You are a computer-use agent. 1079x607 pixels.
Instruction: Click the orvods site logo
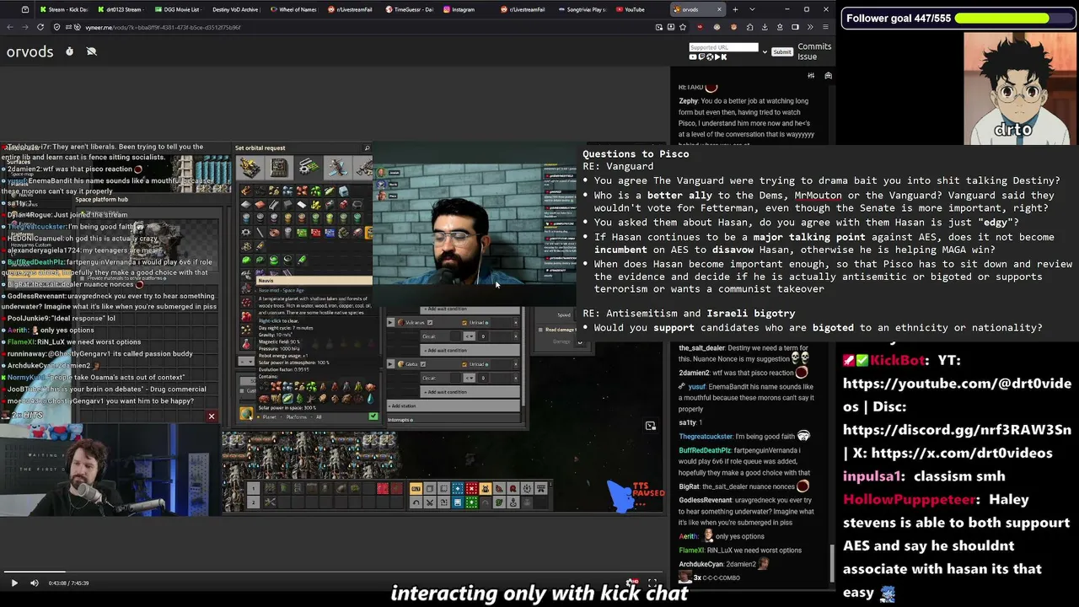[x=30, y=51]
